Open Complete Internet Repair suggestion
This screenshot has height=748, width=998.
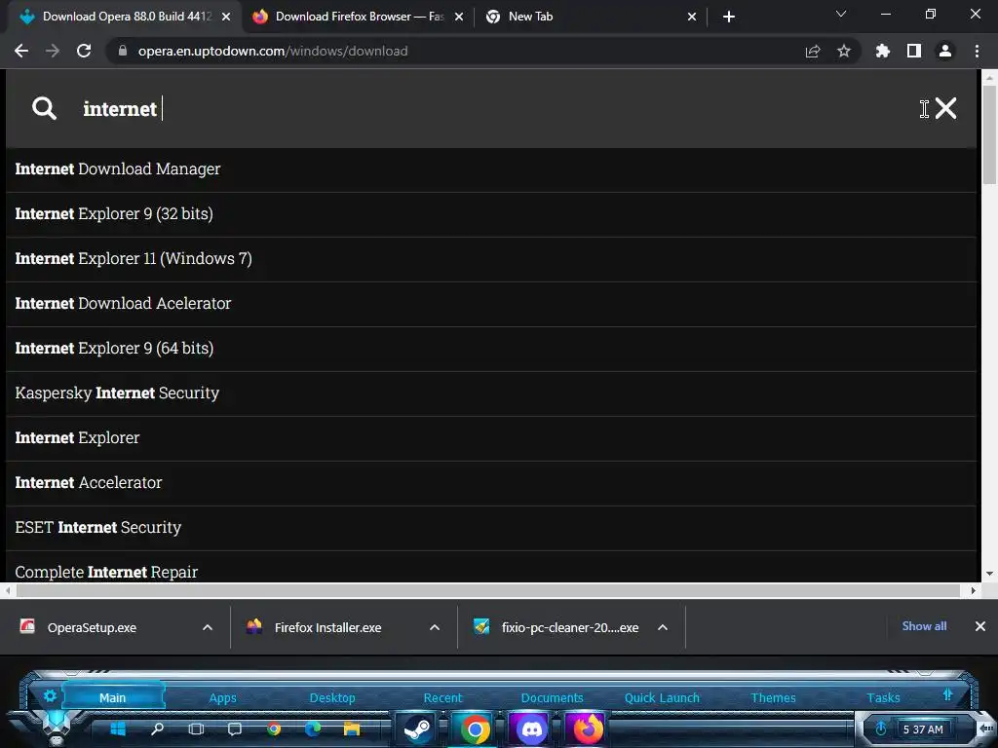click(x=491, y=568)
